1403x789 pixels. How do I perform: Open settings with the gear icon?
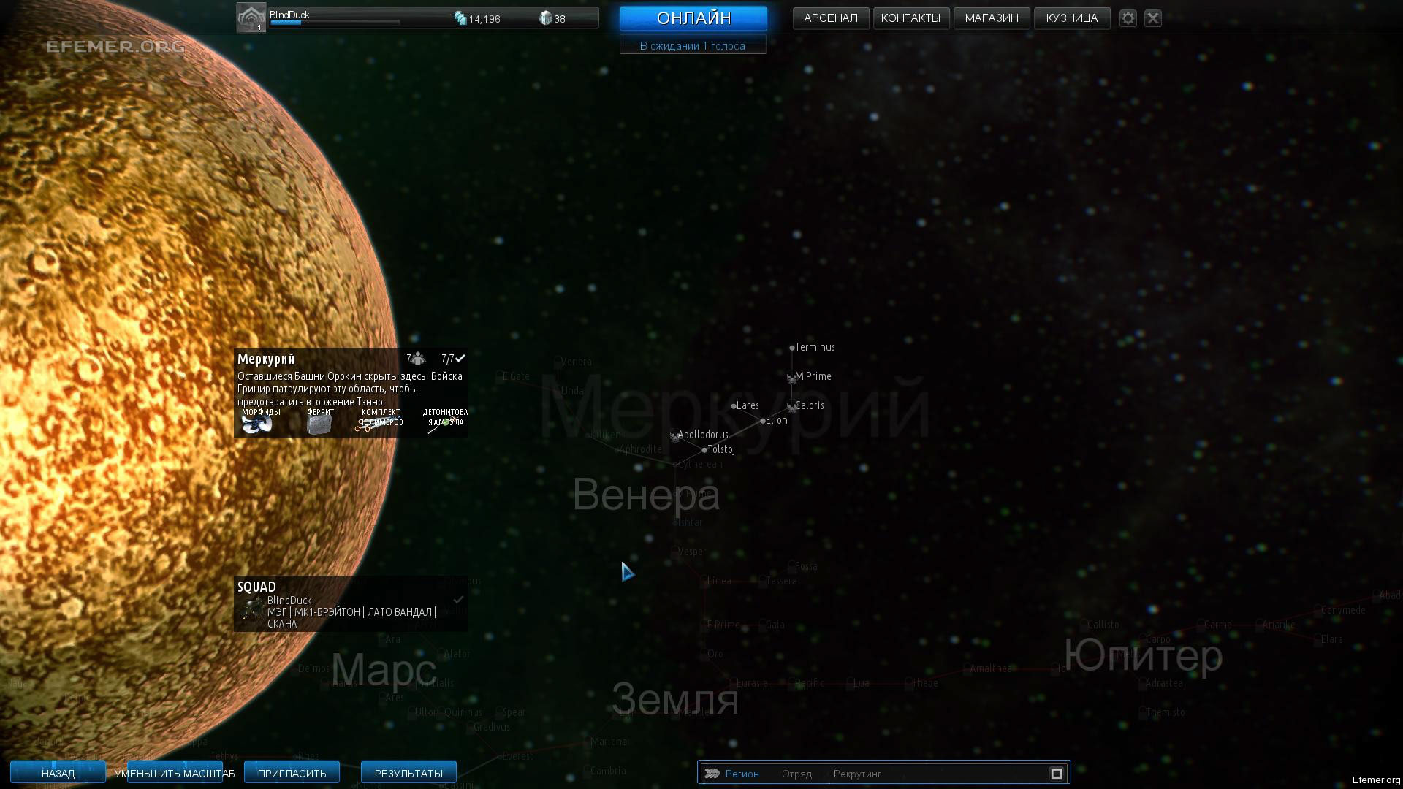click(x=1128, y=18)
